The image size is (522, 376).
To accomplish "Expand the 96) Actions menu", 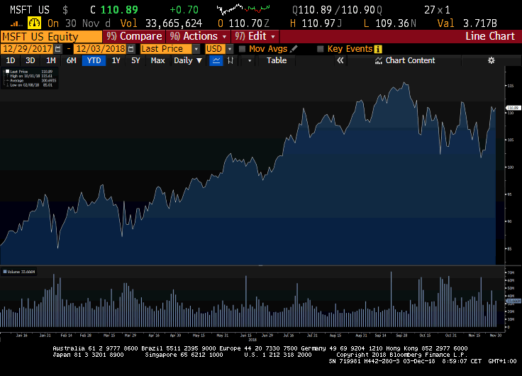I will (x=198, y=36).
